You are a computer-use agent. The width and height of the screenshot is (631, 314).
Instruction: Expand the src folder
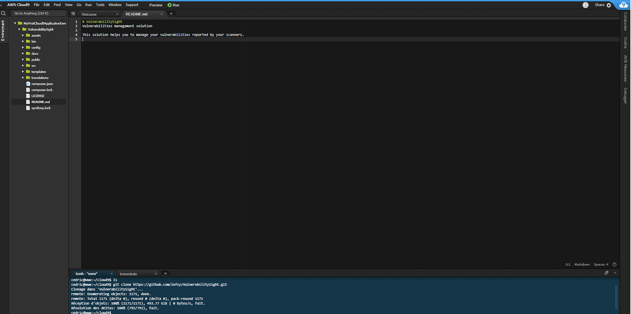pyautogui.click(x=23, y=66)
